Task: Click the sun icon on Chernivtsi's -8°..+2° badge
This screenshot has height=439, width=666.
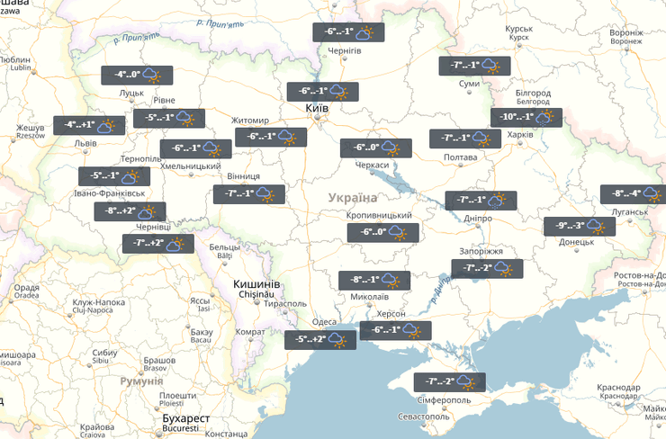Action: (146, 212)
